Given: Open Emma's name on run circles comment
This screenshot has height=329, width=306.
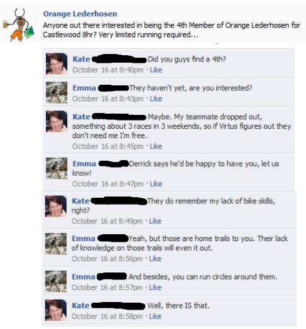Looking at the screenshot, I should 84,277.
